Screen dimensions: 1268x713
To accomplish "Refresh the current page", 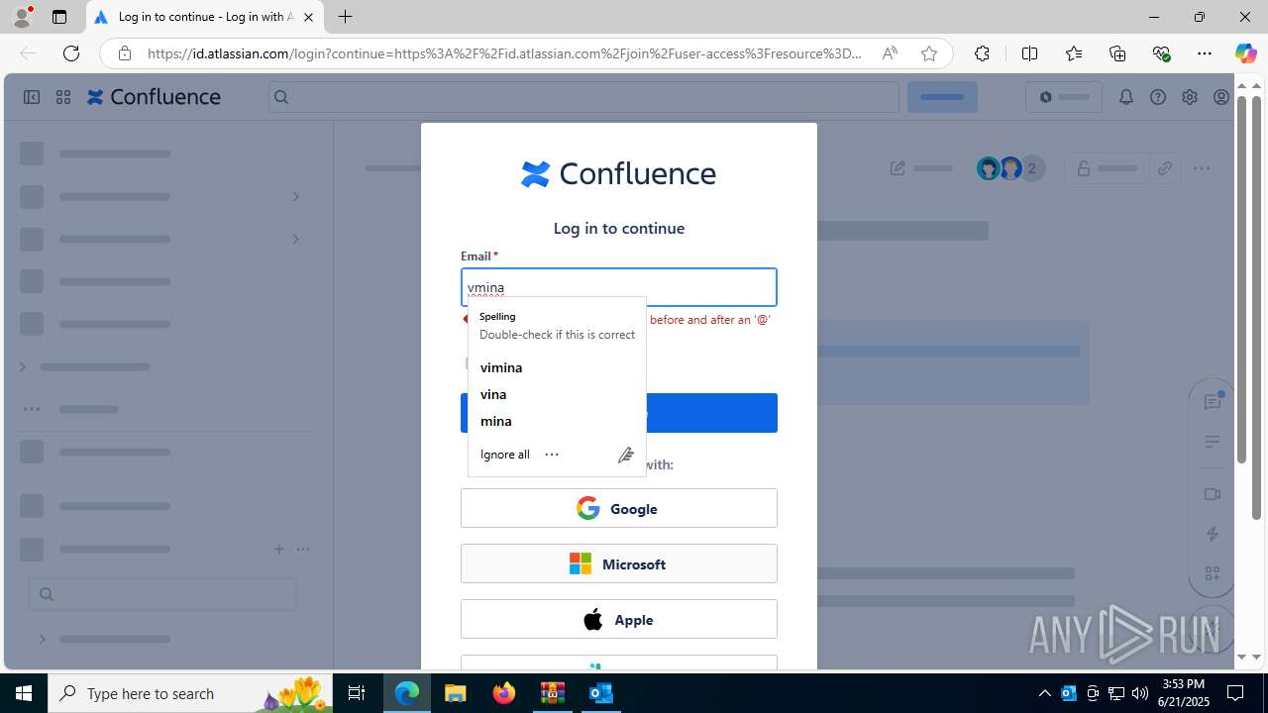I will click(x=71, y=53).
